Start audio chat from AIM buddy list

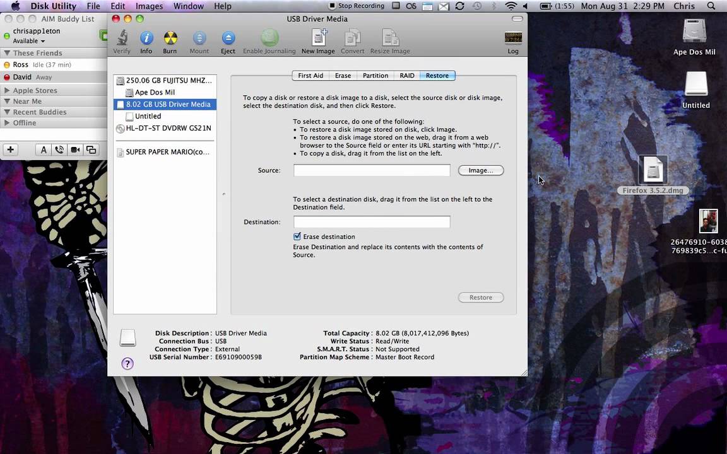click(59, 149)
